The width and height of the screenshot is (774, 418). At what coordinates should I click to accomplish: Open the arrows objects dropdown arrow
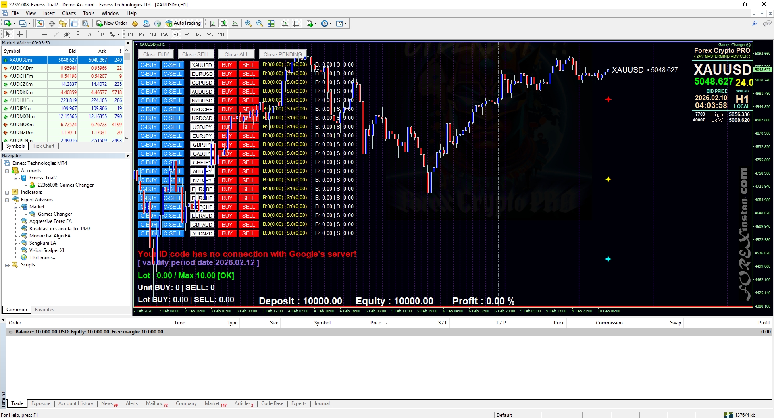coord(118,34)
